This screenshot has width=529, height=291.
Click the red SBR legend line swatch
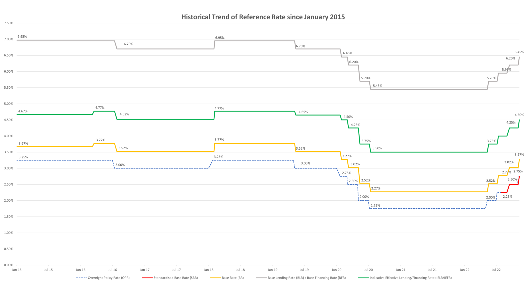(x=147, y=278)
